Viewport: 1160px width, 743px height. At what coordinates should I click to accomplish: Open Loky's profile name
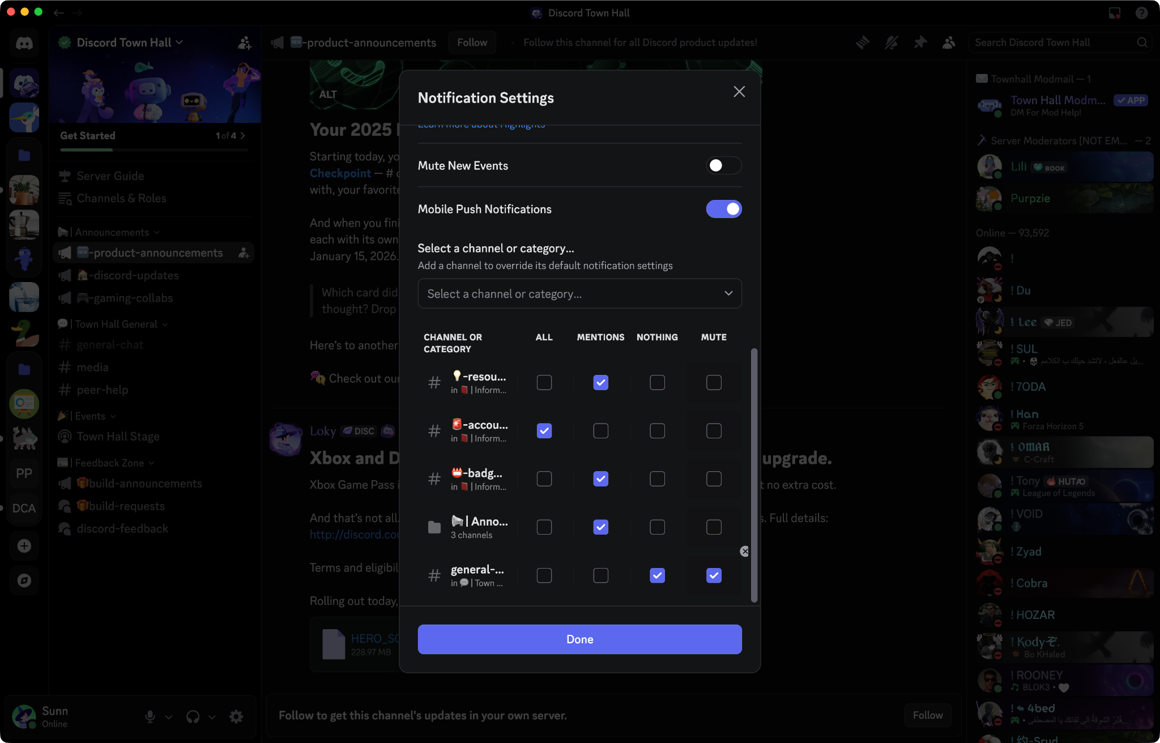pos(323,432)
